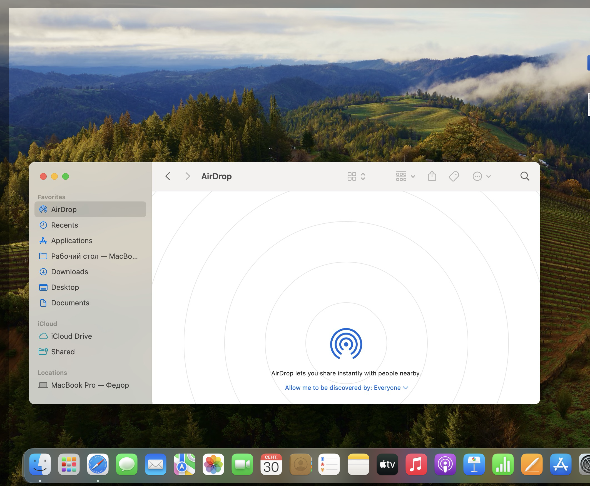
Task: Click the Tags icon in Finder toolbar
Action: (454, 176)
